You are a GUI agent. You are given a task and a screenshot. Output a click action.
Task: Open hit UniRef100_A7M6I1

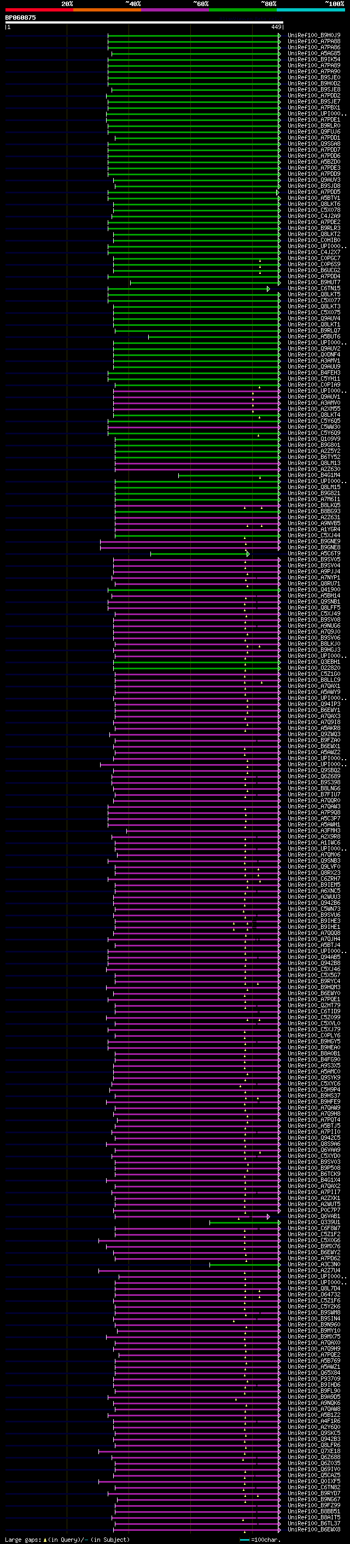click(314, 500)
